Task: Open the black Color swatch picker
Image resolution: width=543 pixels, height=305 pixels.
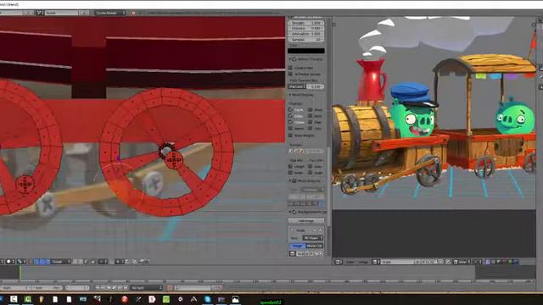Action: [306, 51]
